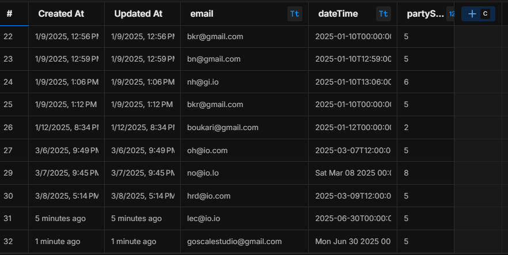Click the party size cell showing 8
This screenshot has height=255, width=508.
426,173
